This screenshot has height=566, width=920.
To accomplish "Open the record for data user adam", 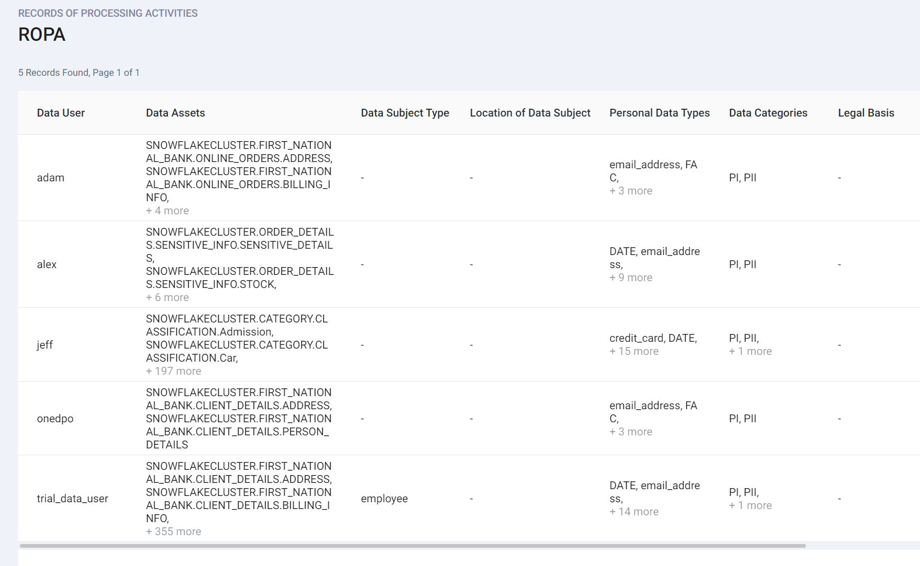I will point(50,177).
